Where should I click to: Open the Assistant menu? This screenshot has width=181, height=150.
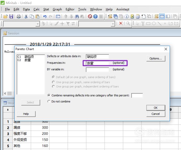point(123,9)
